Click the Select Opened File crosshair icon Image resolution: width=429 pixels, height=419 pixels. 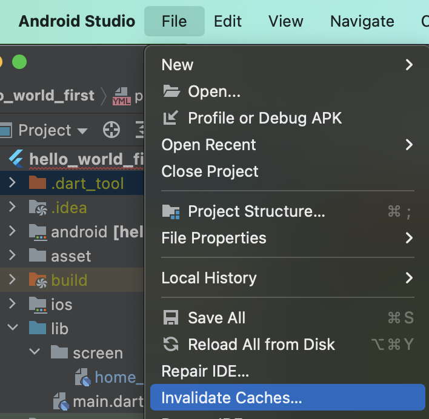point(111,130)
